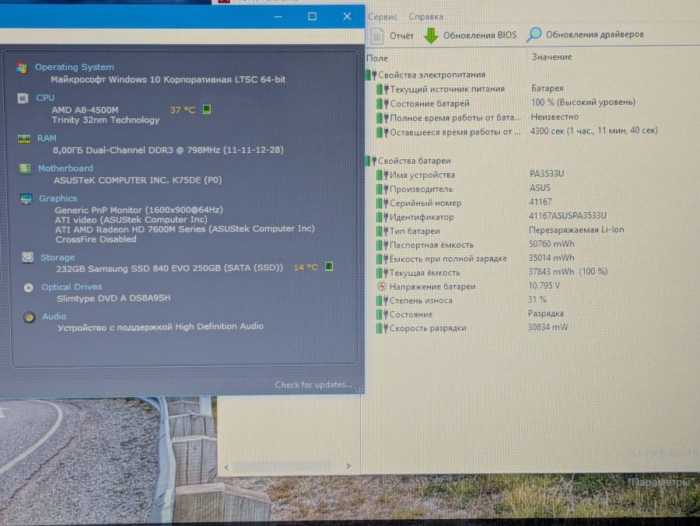Select the Паспортная ёмкость row

click(475, 245)
